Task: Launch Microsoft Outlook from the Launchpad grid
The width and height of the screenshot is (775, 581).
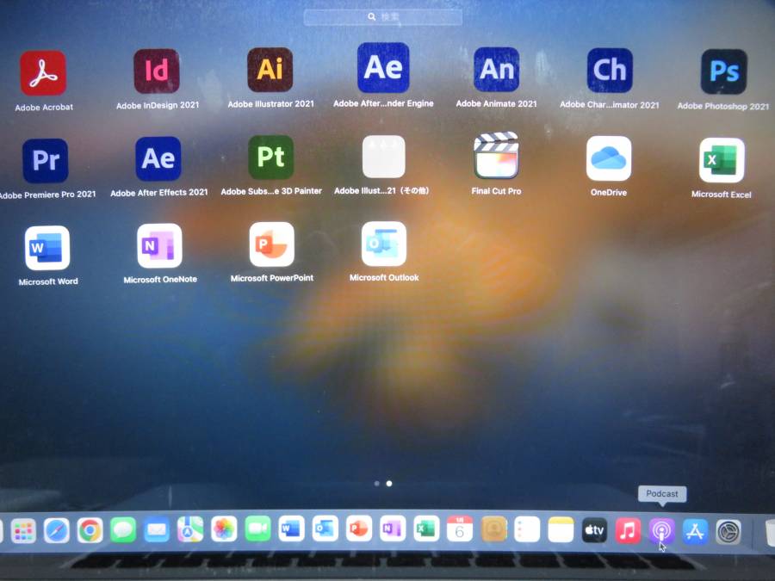Action: click(384, 244)
